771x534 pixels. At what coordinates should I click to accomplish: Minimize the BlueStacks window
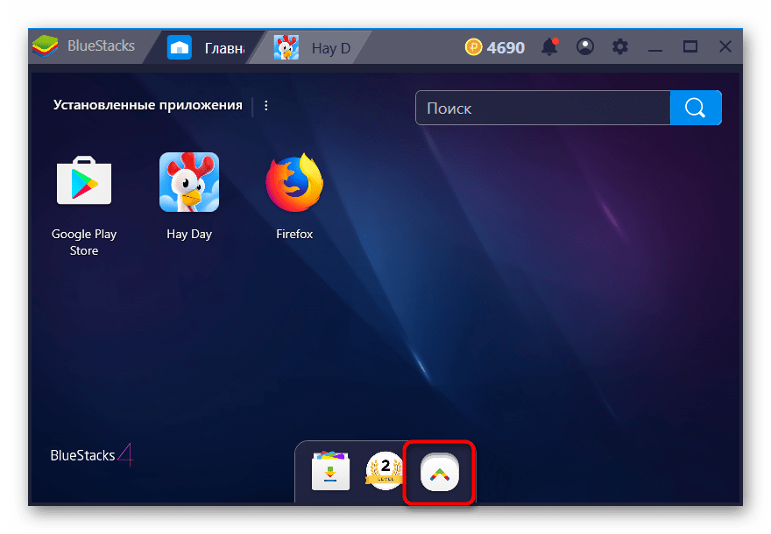coord(656,47)
